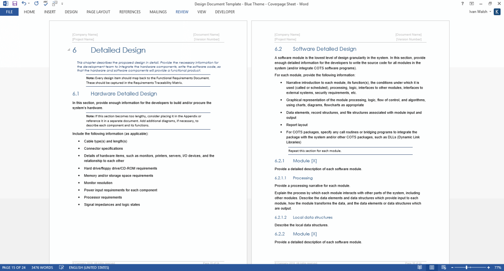Viewport: 504px width, 271px height.
Task: Click PAGE 15 OF 24 to open navigation
Action: coord(14,267)
